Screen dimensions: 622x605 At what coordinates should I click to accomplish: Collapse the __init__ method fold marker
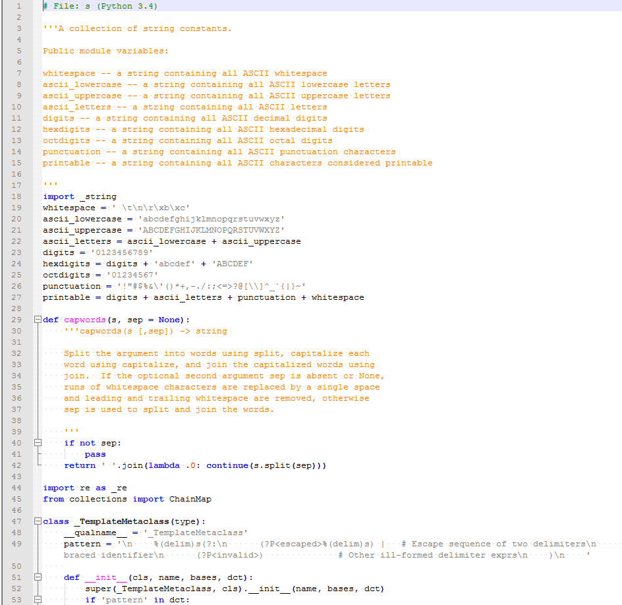(x=36, y=577)
